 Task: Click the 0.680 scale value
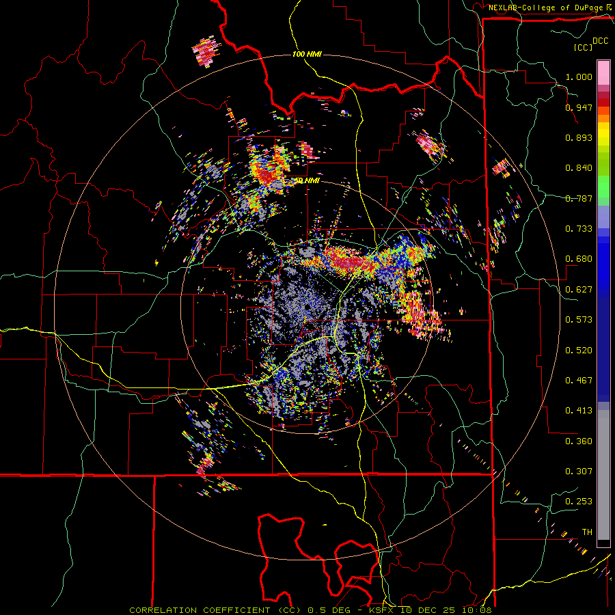pos(579,259)
